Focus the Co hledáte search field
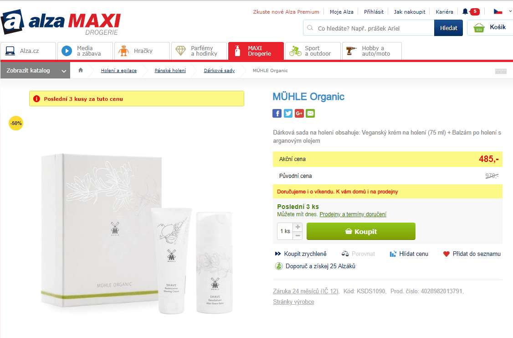 (369, 28)
